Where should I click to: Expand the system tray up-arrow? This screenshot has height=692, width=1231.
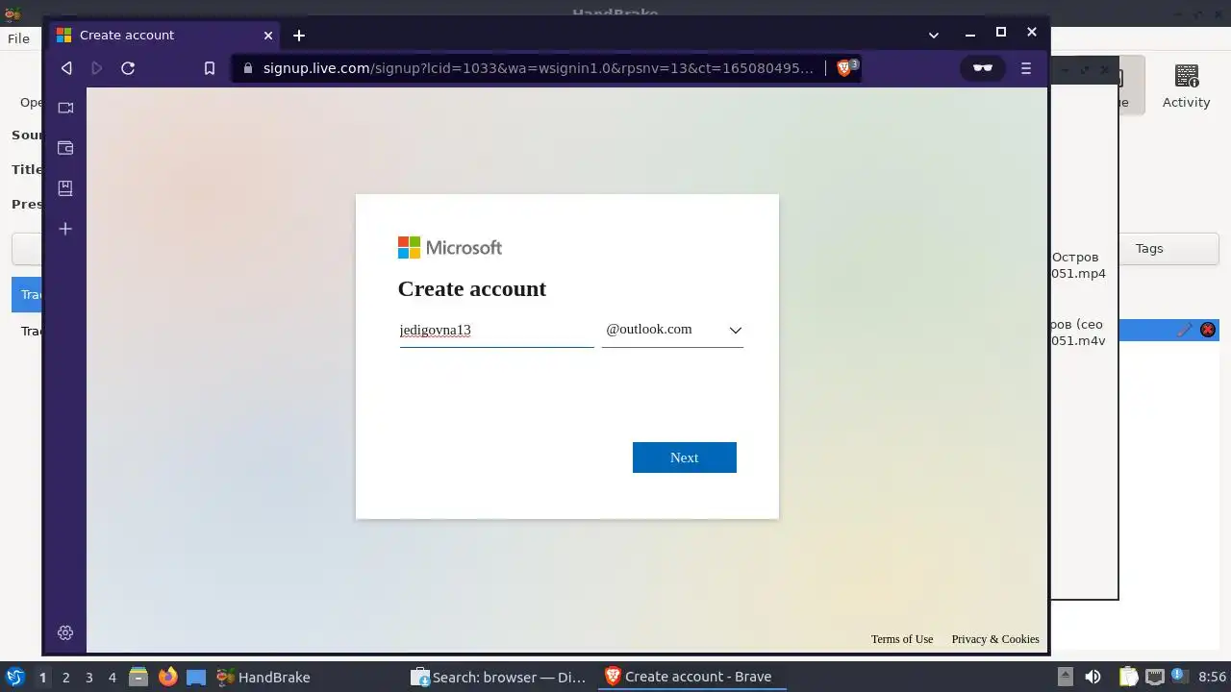[1065, 677]
